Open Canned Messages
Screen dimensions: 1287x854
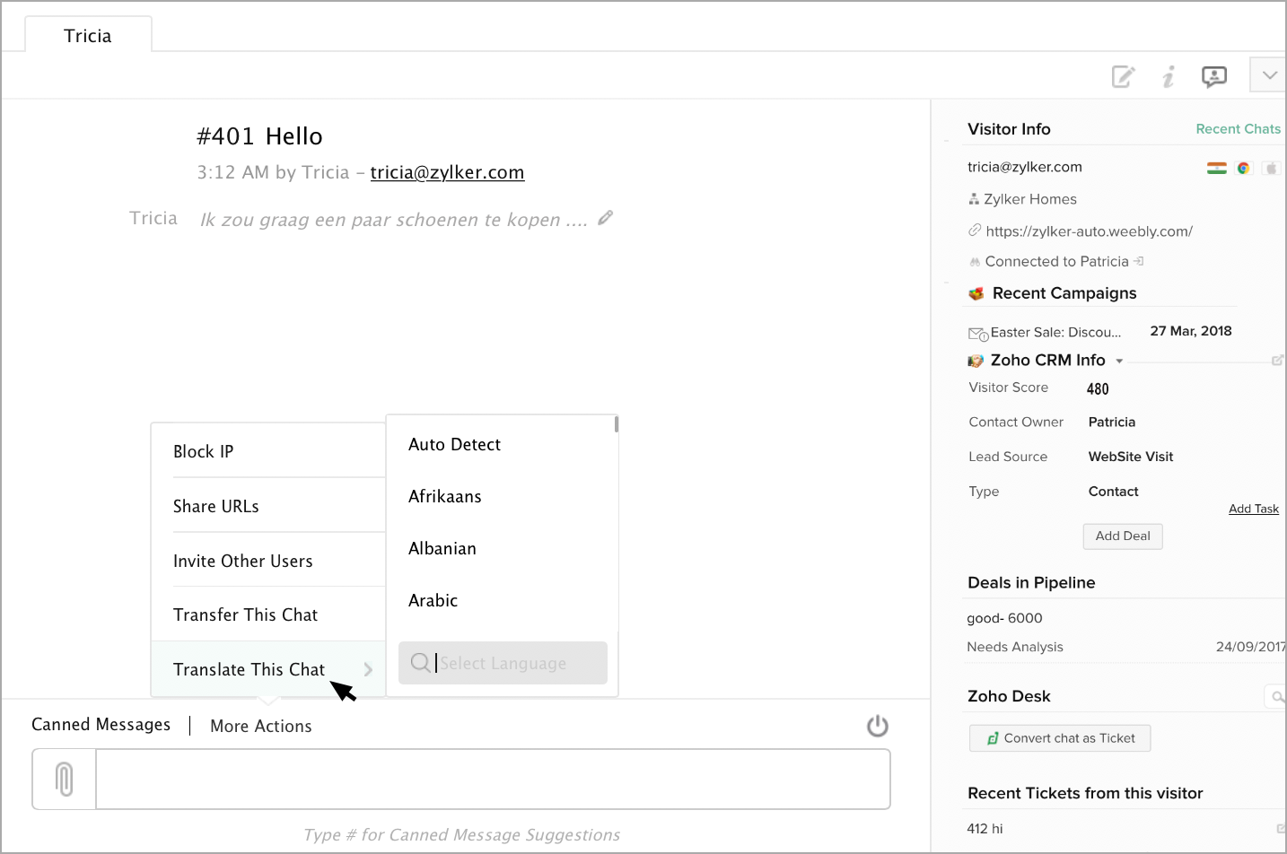tap(101, 724)
